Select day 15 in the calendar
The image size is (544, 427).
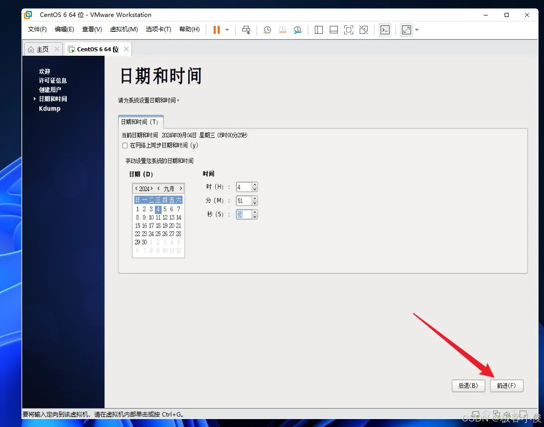click(x=137, y=225)
